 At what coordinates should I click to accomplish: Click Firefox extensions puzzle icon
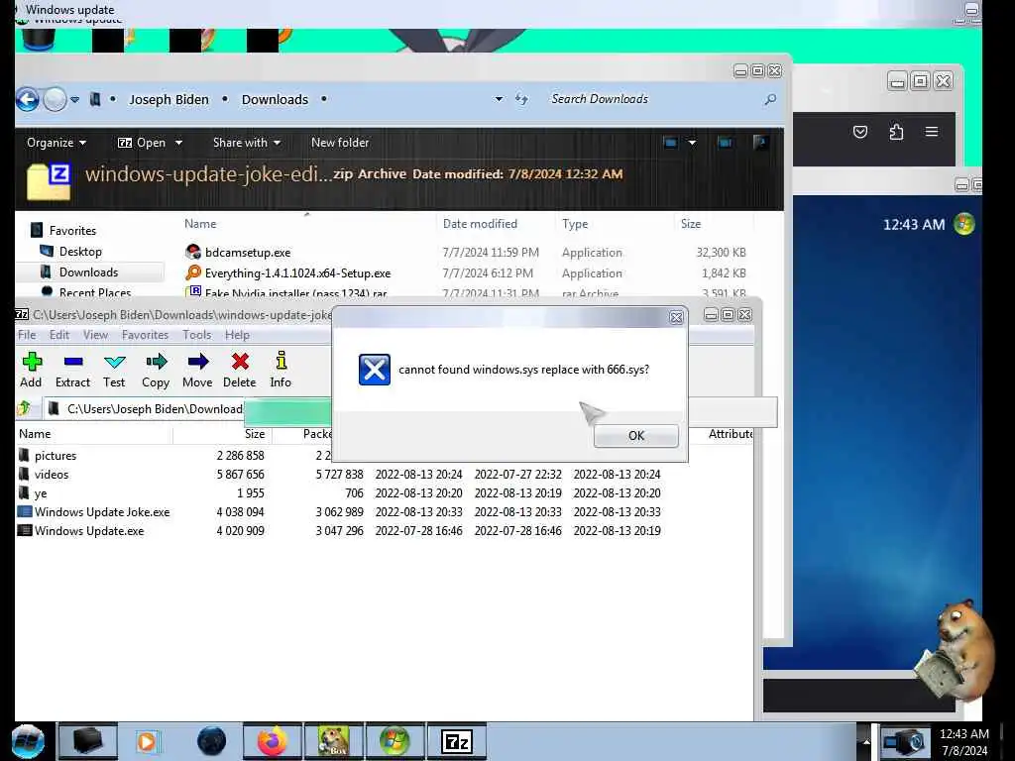point(896,132)
